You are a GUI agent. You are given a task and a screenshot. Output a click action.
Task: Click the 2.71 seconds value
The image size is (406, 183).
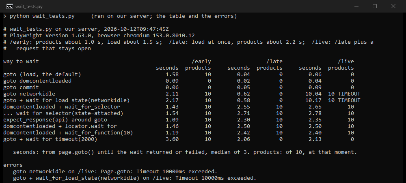pos(243,113)
